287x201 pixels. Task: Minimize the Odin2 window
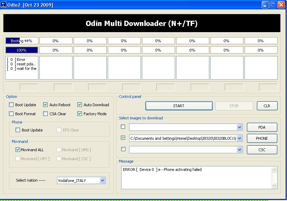[265, 4]
